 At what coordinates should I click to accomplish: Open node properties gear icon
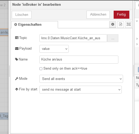pyautogui.click(x=113, y=24)
